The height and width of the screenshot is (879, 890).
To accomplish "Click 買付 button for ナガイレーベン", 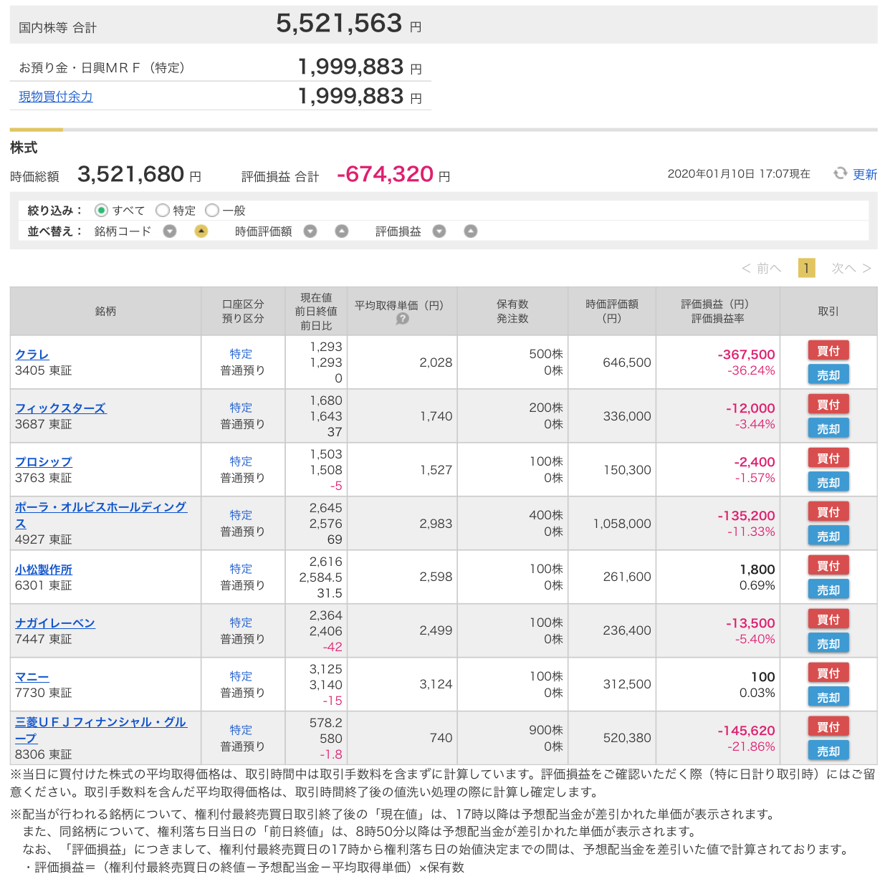I will click(828, 619).
